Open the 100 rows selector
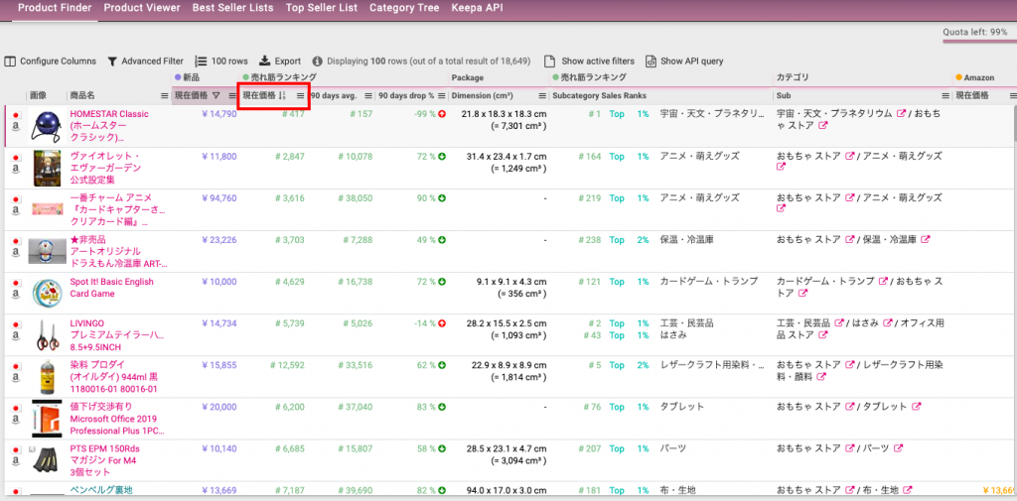The image size is (1017, 501). (x=221, y=62)
